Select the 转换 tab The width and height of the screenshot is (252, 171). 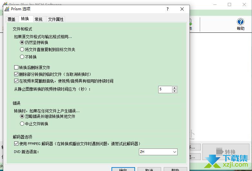click(x=25, y=19)
